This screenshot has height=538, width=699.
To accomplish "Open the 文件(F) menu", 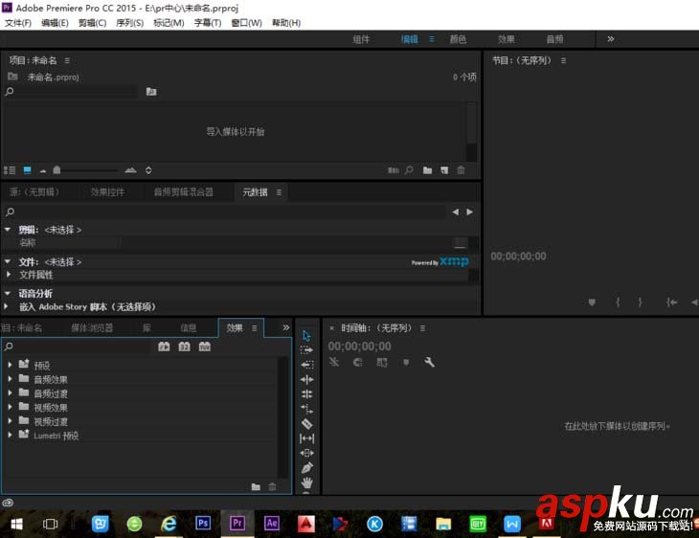I will tap(18, 23).
